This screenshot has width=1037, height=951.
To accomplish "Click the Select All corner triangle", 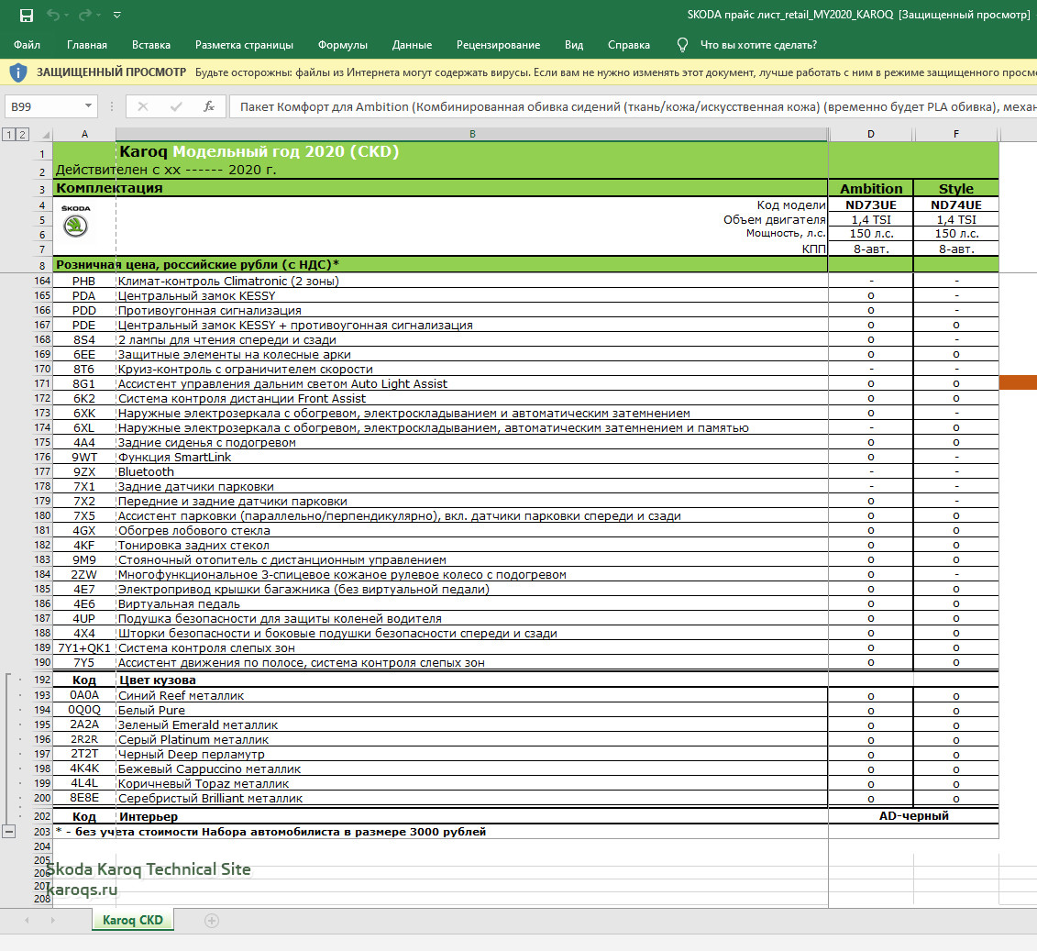I will pos(45,135).
